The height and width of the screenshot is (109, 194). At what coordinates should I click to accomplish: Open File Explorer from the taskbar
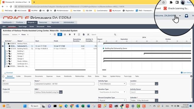click(61, 106)
